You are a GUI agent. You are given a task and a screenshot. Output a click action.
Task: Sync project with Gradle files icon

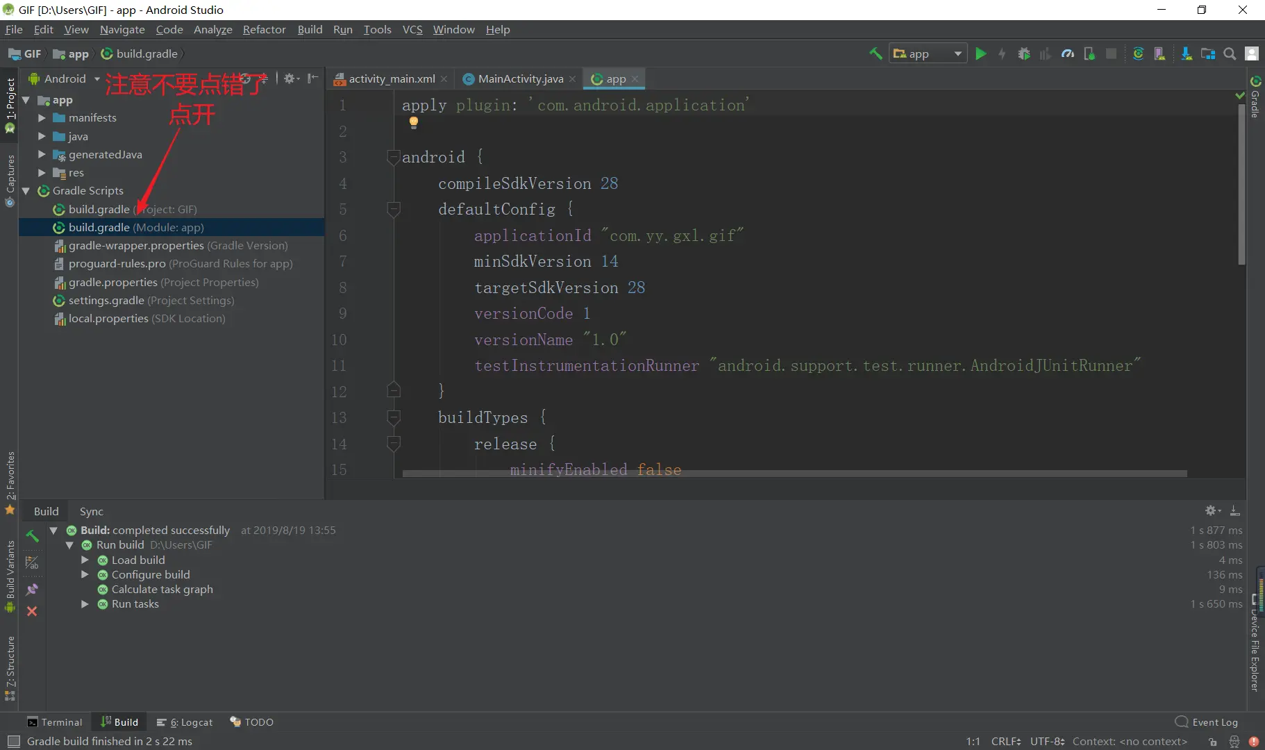pyautogui.click(x=1138, y=54)
